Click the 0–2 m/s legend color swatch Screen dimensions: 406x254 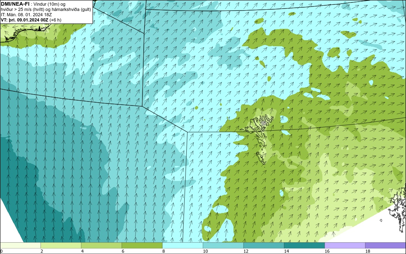point(20,245)
